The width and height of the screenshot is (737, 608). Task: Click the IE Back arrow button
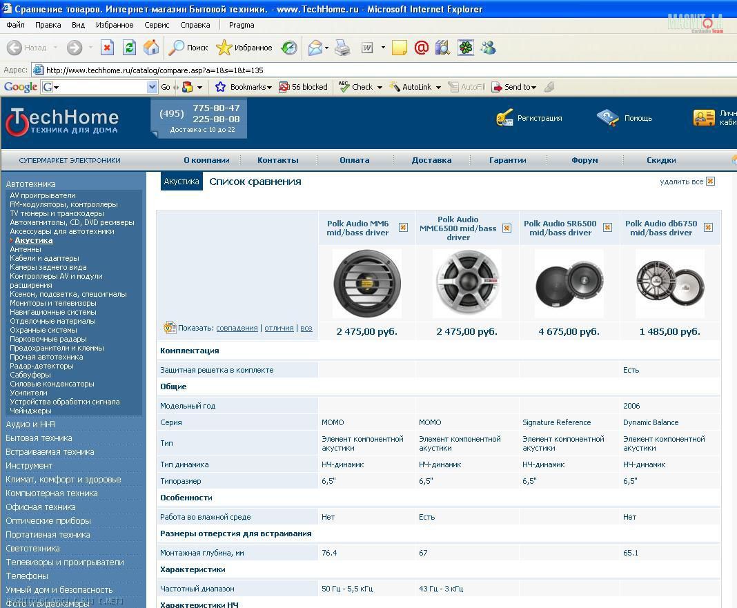pyautogui.click(x=14, y=48)
